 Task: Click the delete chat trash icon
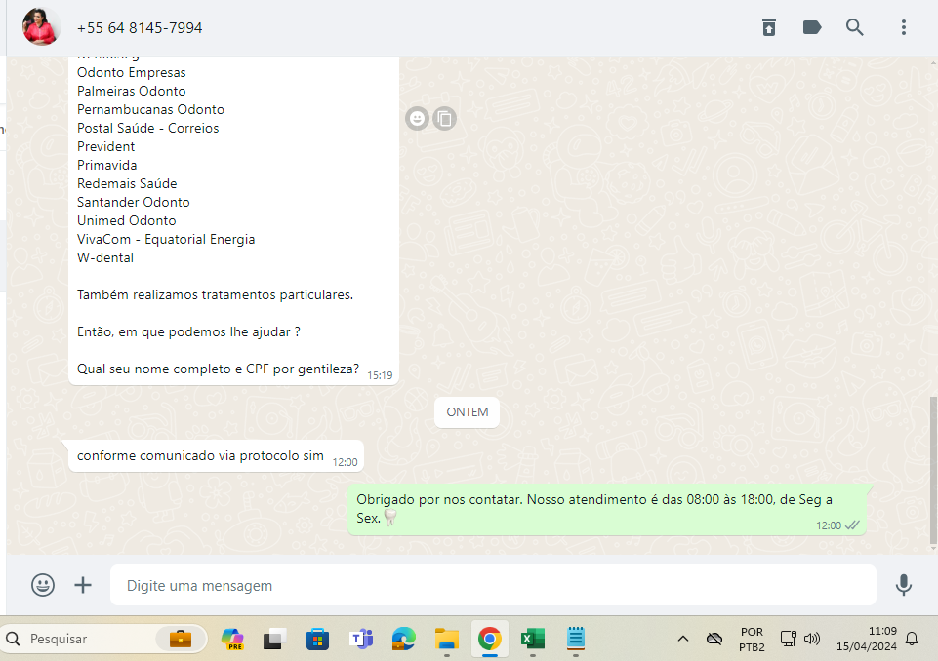769,27
